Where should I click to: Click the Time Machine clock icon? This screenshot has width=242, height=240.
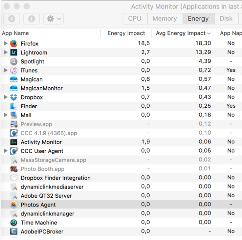(x=14, y=223)
